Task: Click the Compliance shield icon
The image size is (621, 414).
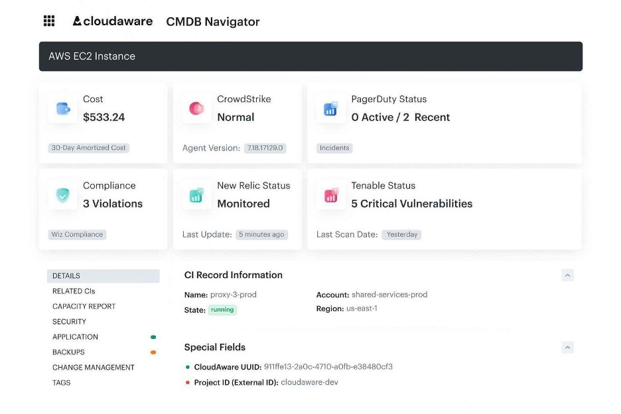Action: click(62, 195)
